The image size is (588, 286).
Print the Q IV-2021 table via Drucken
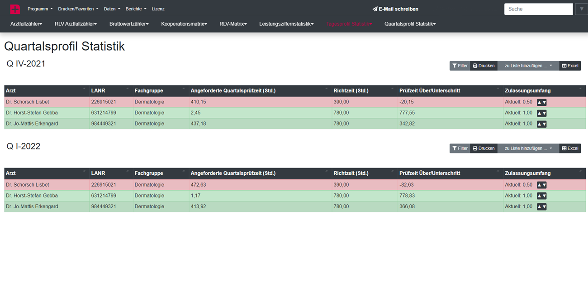pos(484,66)
